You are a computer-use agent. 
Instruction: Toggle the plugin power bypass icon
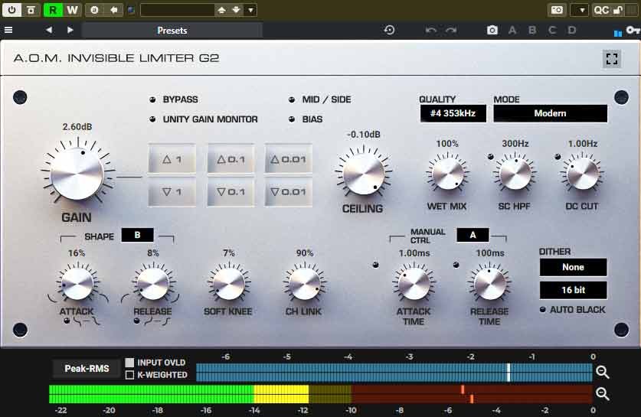tap(11, 9)
